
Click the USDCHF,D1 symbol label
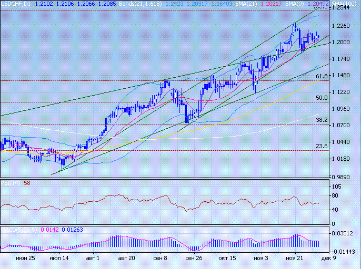click(x=15, y=3)
